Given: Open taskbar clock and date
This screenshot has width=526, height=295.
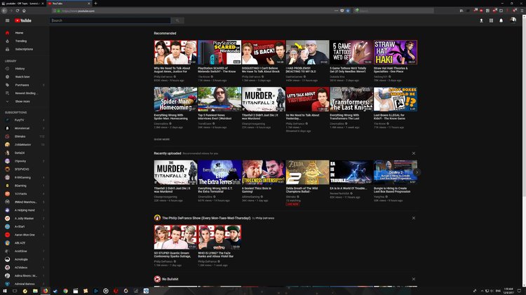Looking at the screenshot, I should 508,291.
